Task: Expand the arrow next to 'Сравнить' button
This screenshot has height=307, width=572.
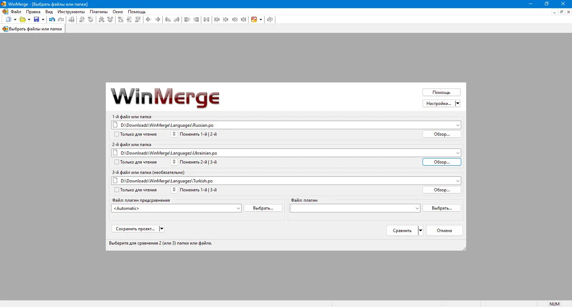Action: point(420,231)
